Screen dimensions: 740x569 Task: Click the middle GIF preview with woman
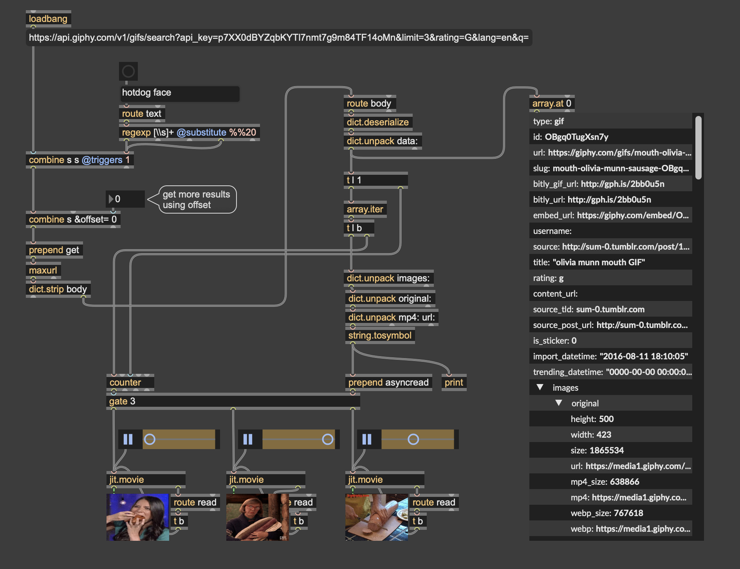tap(257, 517)
